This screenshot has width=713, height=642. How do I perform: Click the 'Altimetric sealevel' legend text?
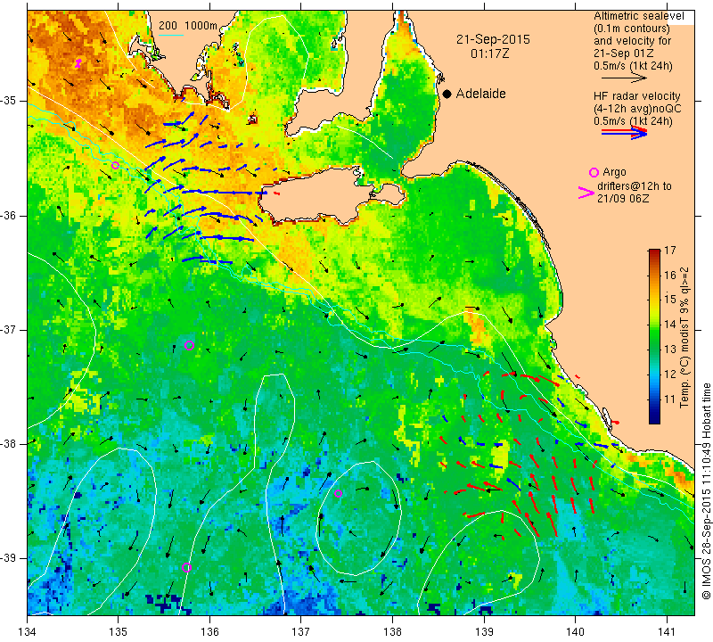click(638, 16)
